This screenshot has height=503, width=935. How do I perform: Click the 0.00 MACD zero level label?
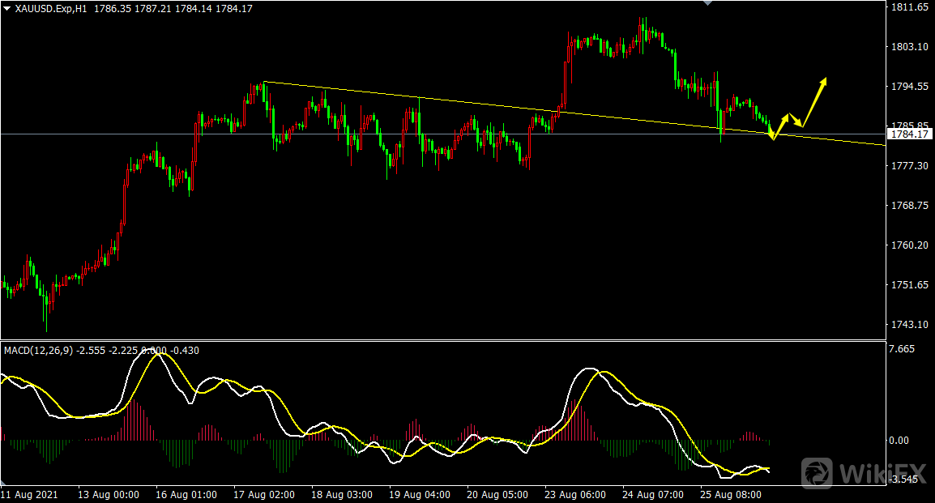pyautogui.click(x=900, y=441)
